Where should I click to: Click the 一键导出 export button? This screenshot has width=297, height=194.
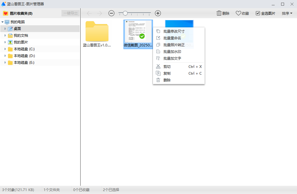pos(71,13)
